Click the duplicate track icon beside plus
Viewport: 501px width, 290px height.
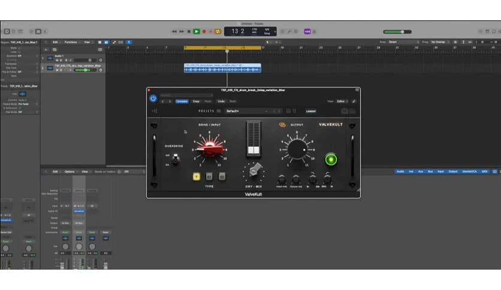(x=55, y=50)
